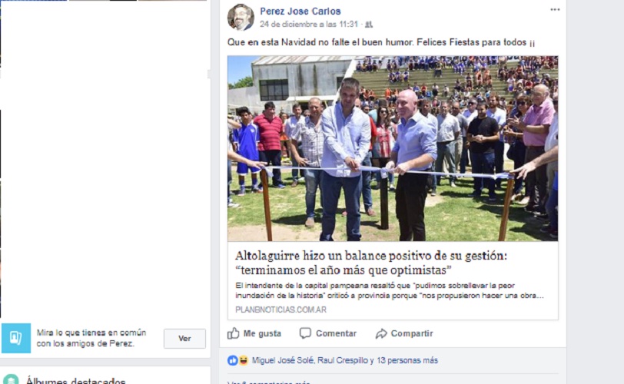Click the Comentar speech bubble icon
The height and width of the screenshot is (384, 624).
pyautogui.click(x=305, y=333)
